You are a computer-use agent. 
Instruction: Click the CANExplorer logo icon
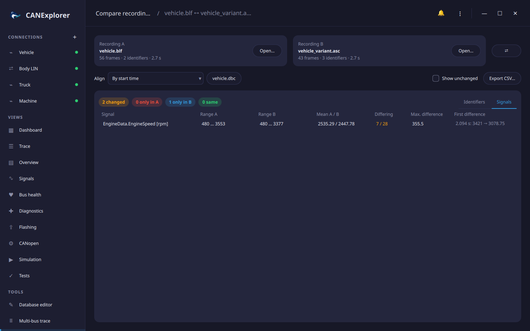click(x=15, y=15)
